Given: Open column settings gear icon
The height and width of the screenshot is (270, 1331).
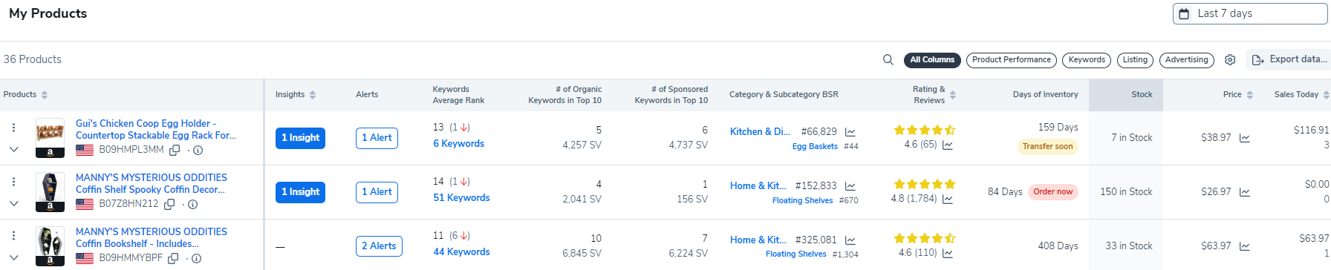Looking at the screenshot, I should (x=1230, y=60).
